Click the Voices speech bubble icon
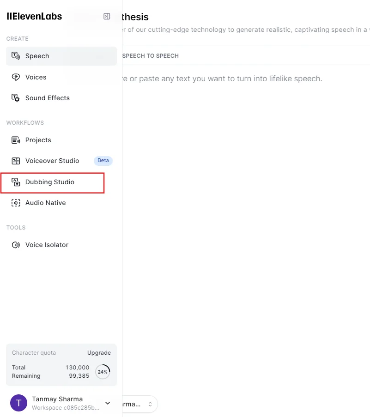The width and height of the screenshot is (370, 417). (15, 77)
